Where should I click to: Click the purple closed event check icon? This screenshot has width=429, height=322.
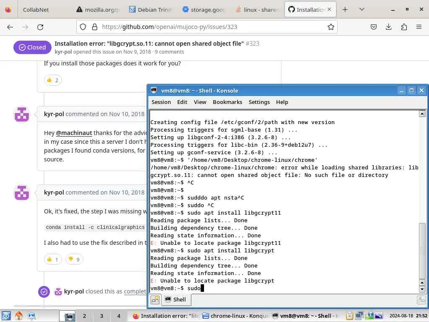click(x=44, y=292)
